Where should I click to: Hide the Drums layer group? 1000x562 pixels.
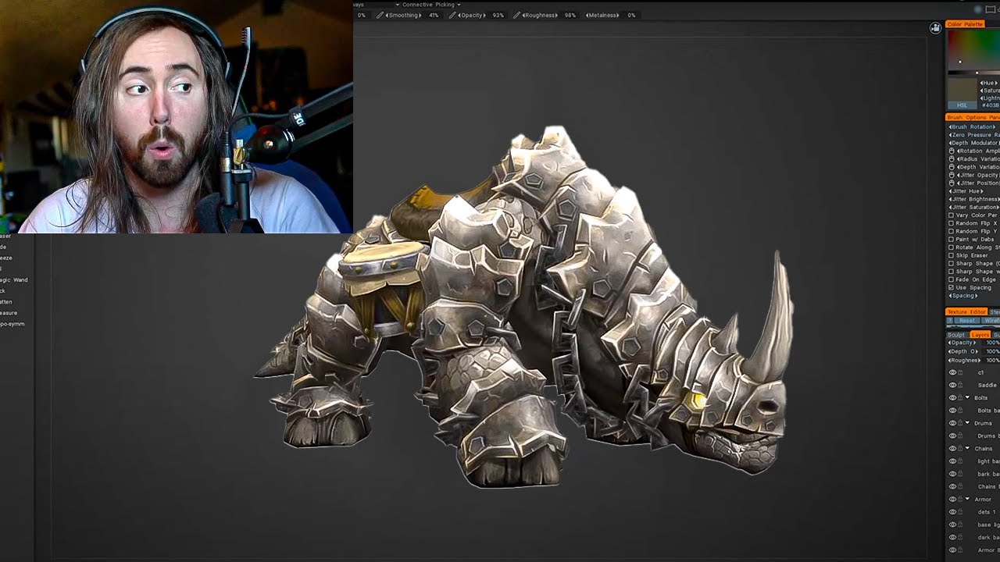pyautogui.click(x=952, y=423)
